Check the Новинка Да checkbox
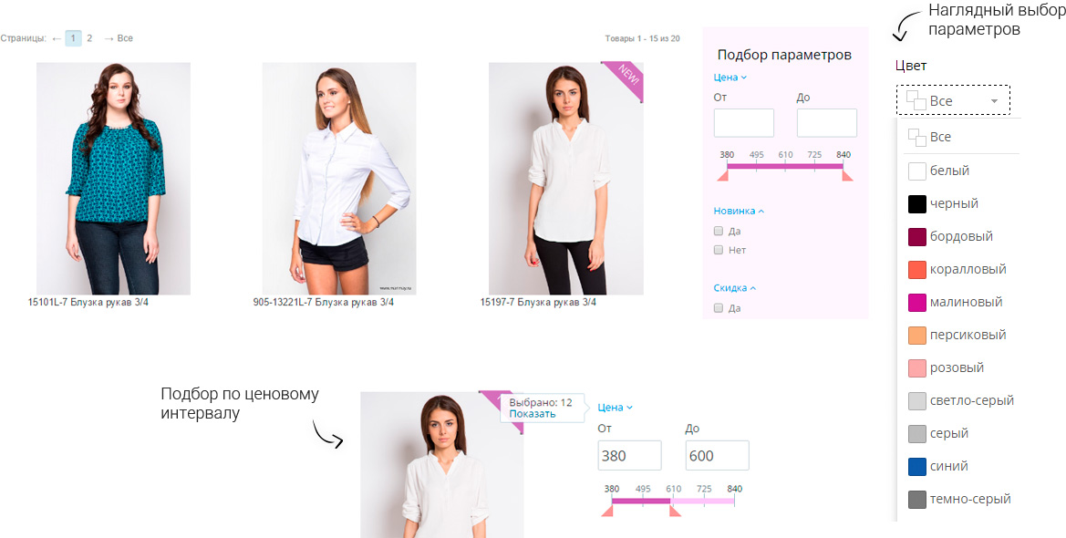Viewport: 1066px width, 538px height. click(718, 231)
